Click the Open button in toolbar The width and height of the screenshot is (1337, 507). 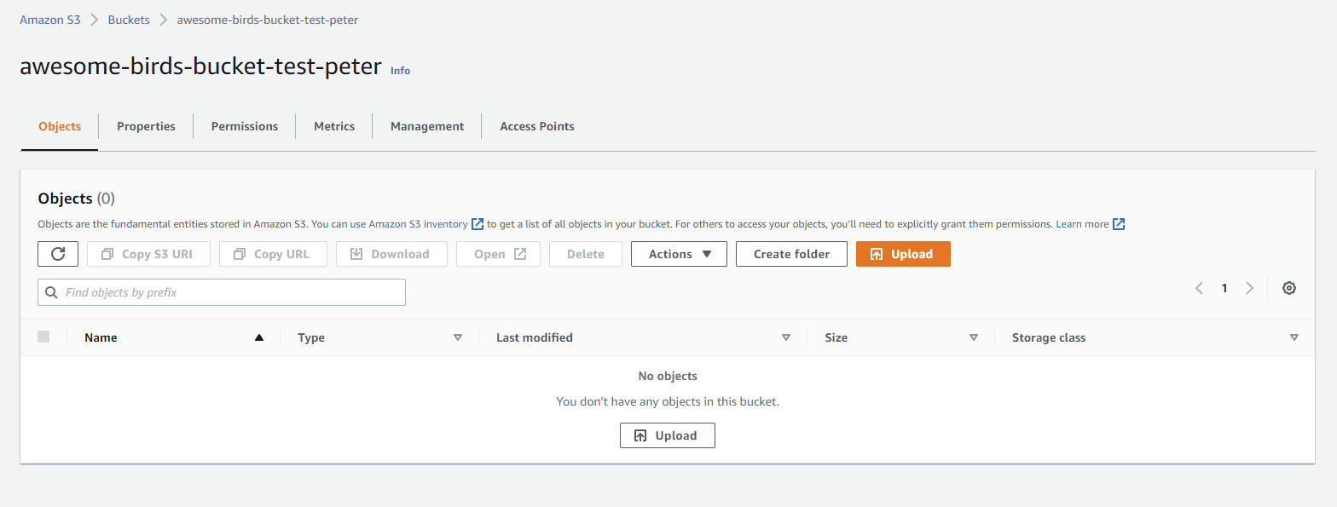(x=498, y=254)
